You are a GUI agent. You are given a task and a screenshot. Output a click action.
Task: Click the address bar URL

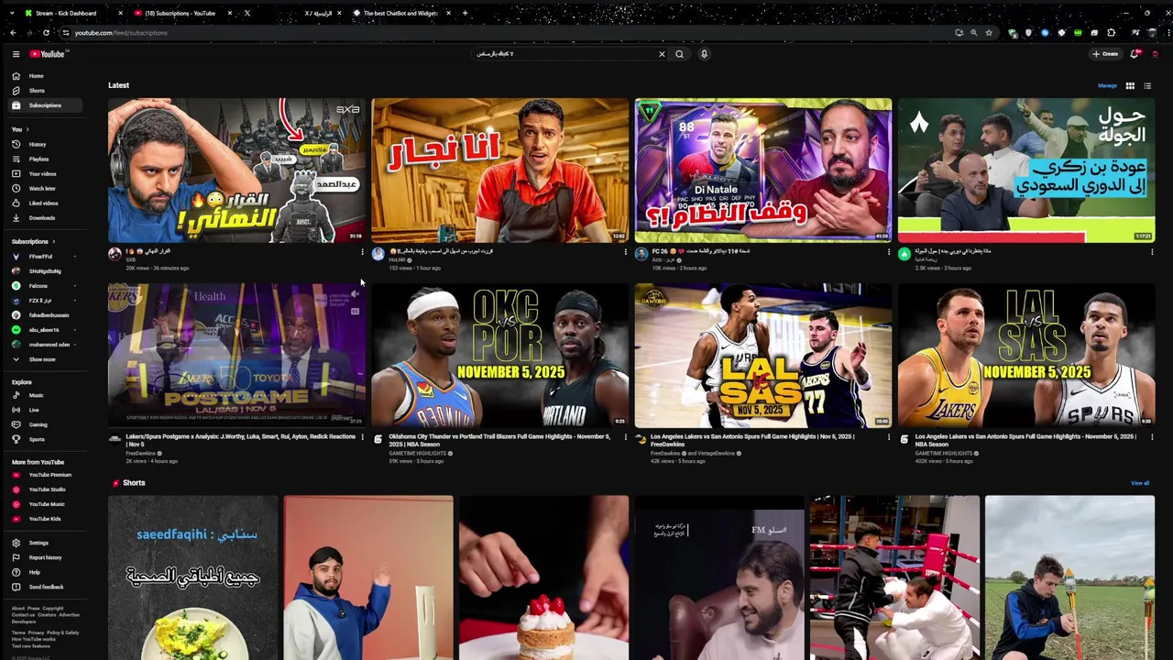pyautogui.click(x=121, y=33)
